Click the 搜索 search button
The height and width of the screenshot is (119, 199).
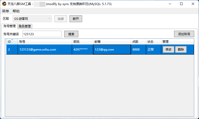point(71,34)
